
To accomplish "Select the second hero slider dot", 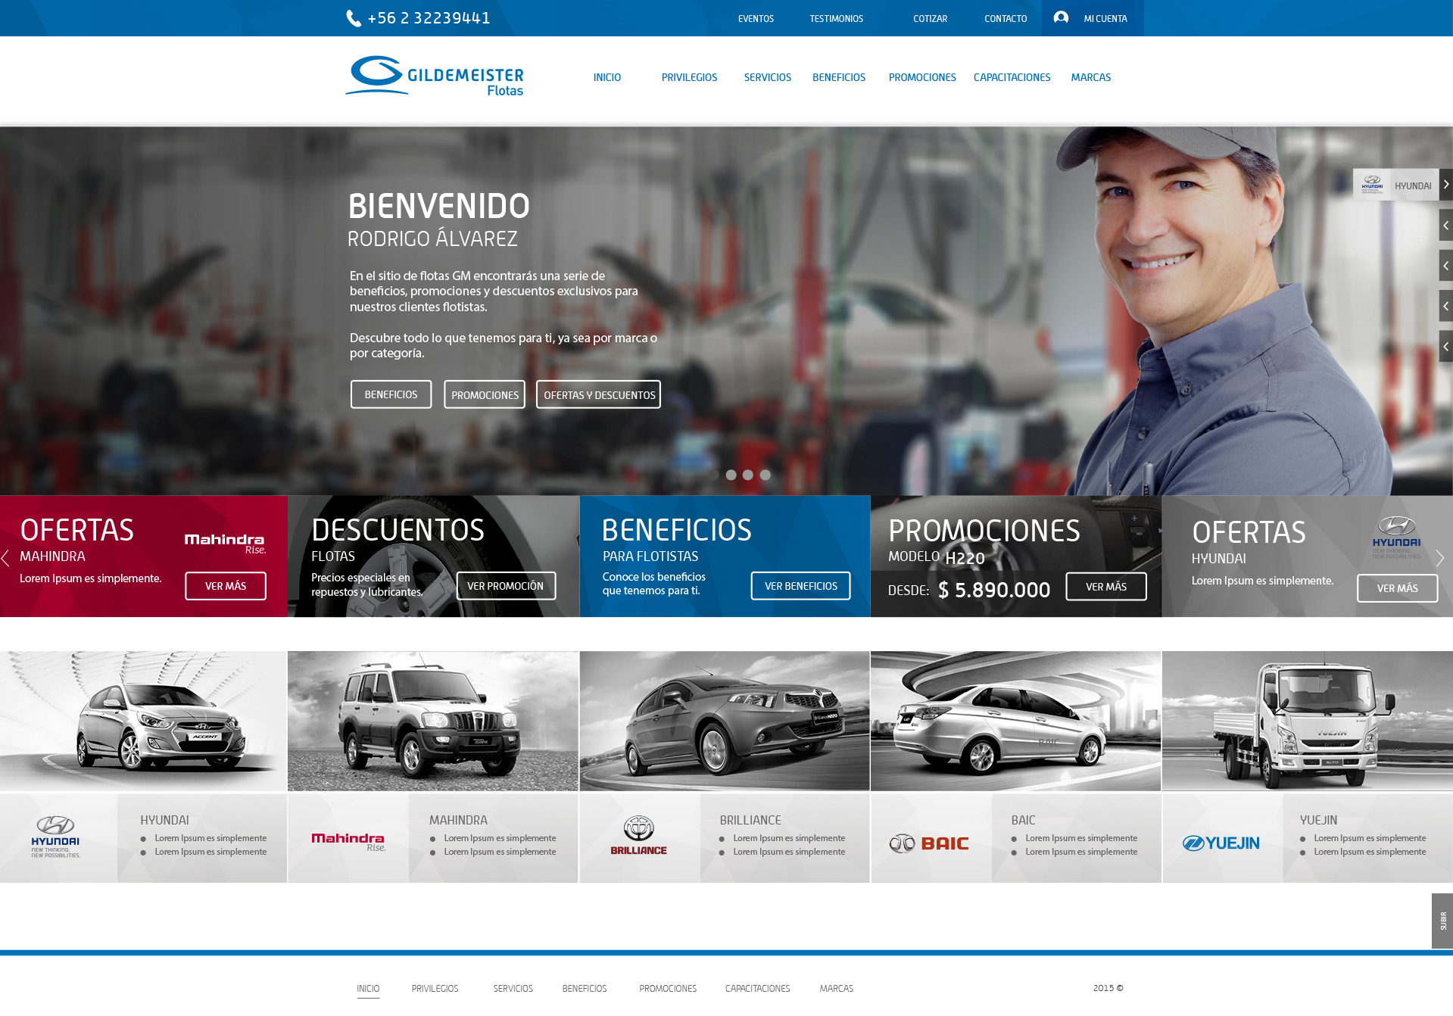I will (x=731, y=475).
